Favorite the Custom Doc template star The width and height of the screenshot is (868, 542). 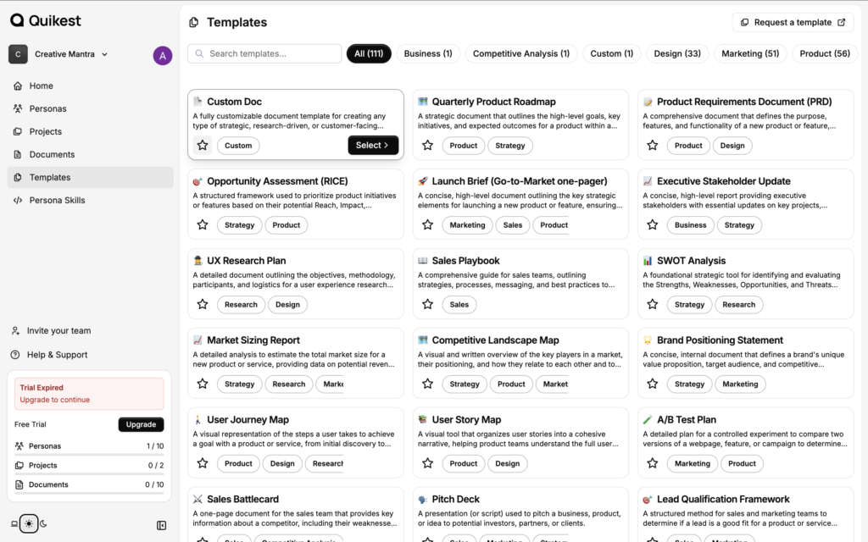tap(203, 146)
